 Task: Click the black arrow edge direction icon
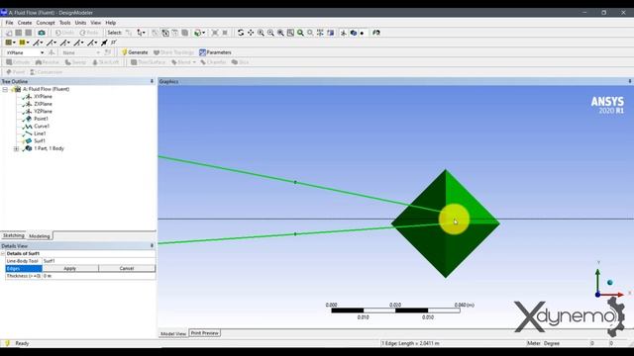point(104,43)
